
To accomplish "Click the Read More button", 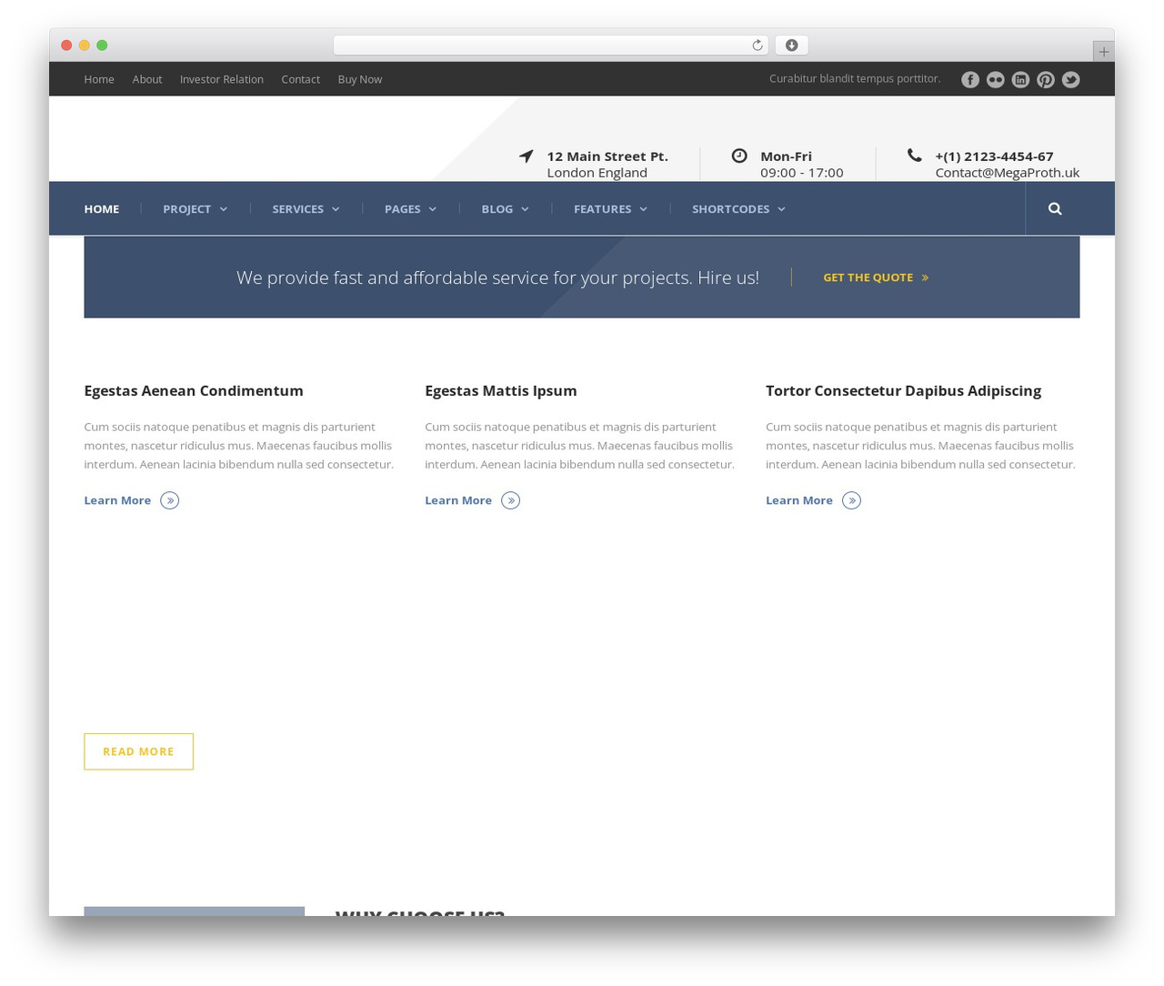I will tap(138, 751).
